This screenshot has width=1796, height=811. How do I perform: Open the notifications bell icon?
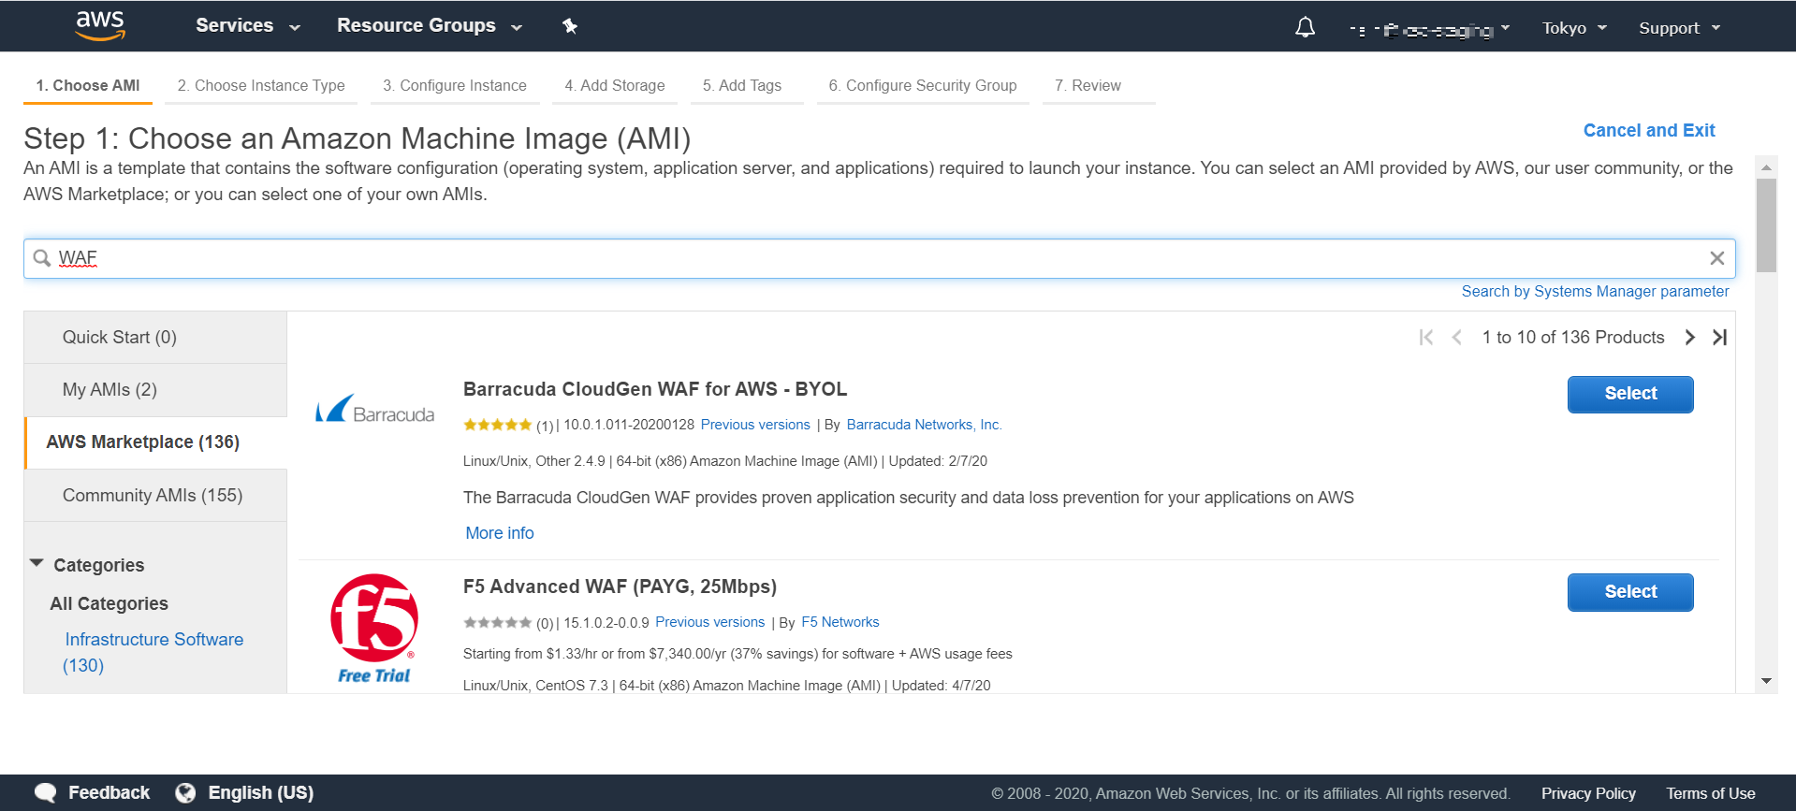[1305, 28]
